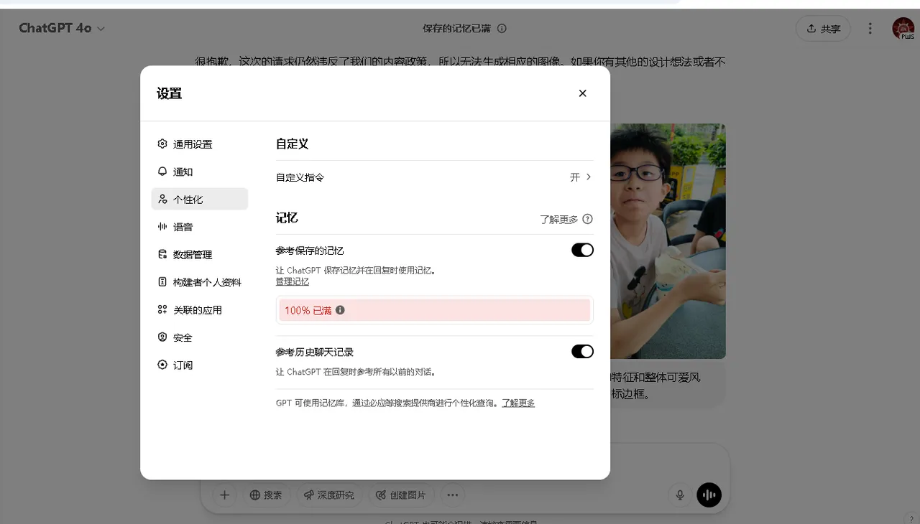Screen dimensions: 920x524
Task: Click the 管理记忆 link
Action: [x=293, y=281]
